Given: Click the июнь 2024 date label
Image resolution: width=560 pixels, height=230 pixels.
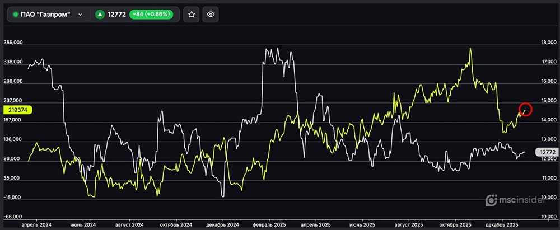Looking at the screenshot, I should tap(83, 225).
